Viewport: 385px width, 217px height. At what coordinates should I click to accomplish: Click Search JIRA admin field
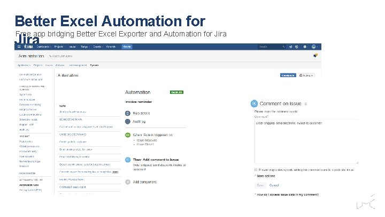(60, 56)
